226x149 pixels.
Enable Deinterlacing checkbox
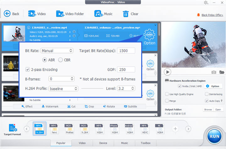pos(207,94)
